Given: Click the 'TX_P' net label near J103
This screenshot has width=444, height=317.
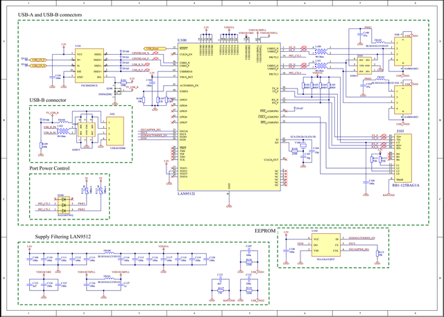Looking at the screenshot, I should tap(375, 136).
